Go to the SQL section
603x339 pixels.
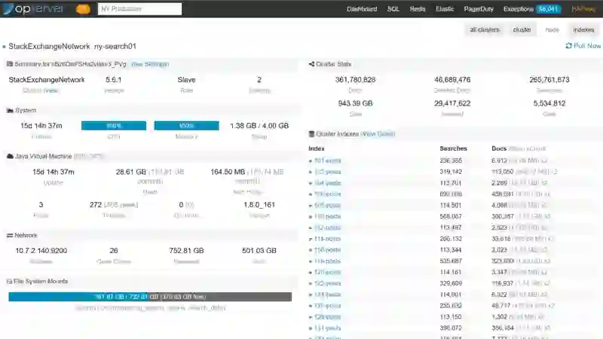coord(393,9)
